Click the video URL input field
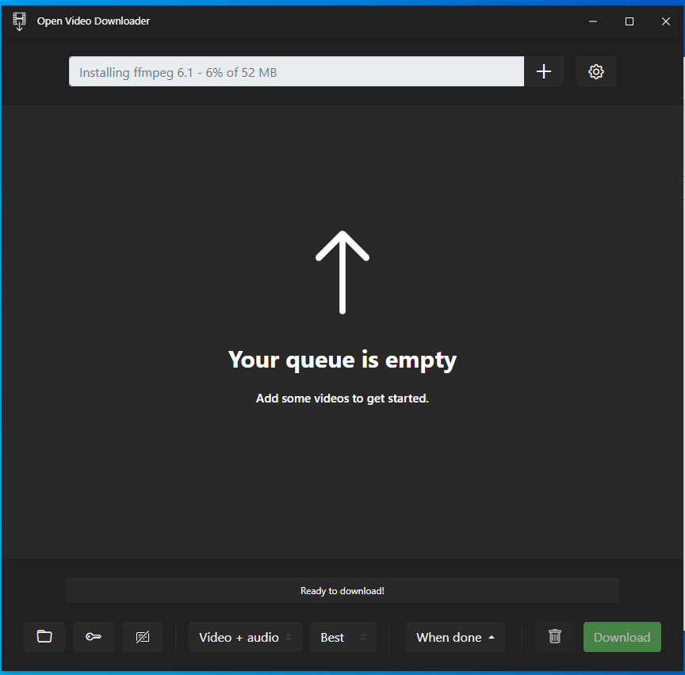 (296, 71)
